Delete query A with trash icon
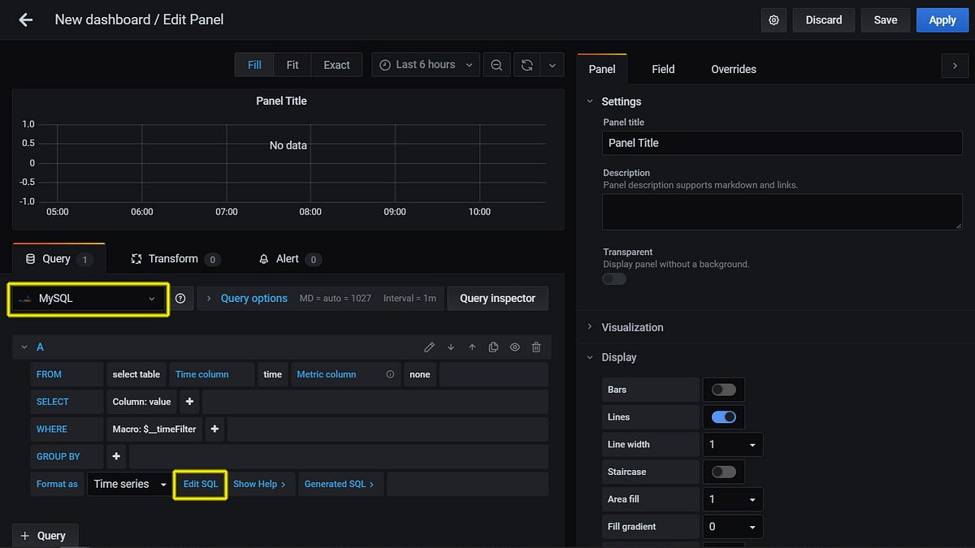Image resolution: width=975 pixels, height=548 pixels. 536,347
